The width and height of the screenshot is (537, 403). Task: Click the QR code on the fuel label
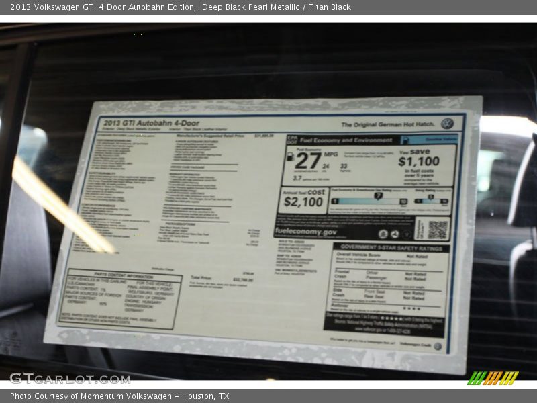437,229
